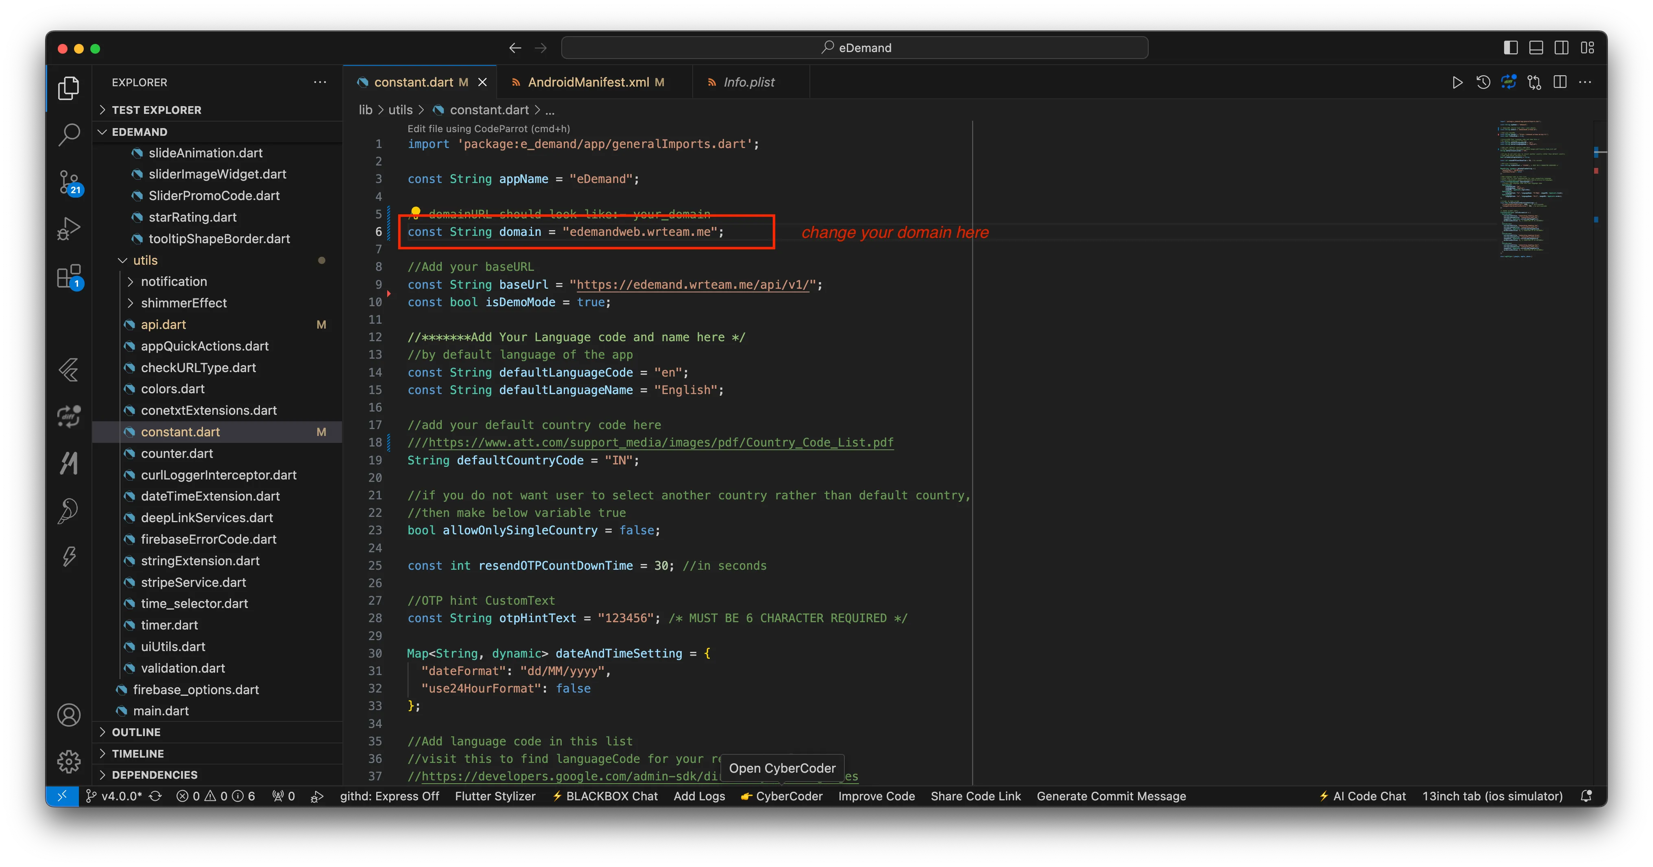Click the eDemand command center search field

click(x=855, y=48)
